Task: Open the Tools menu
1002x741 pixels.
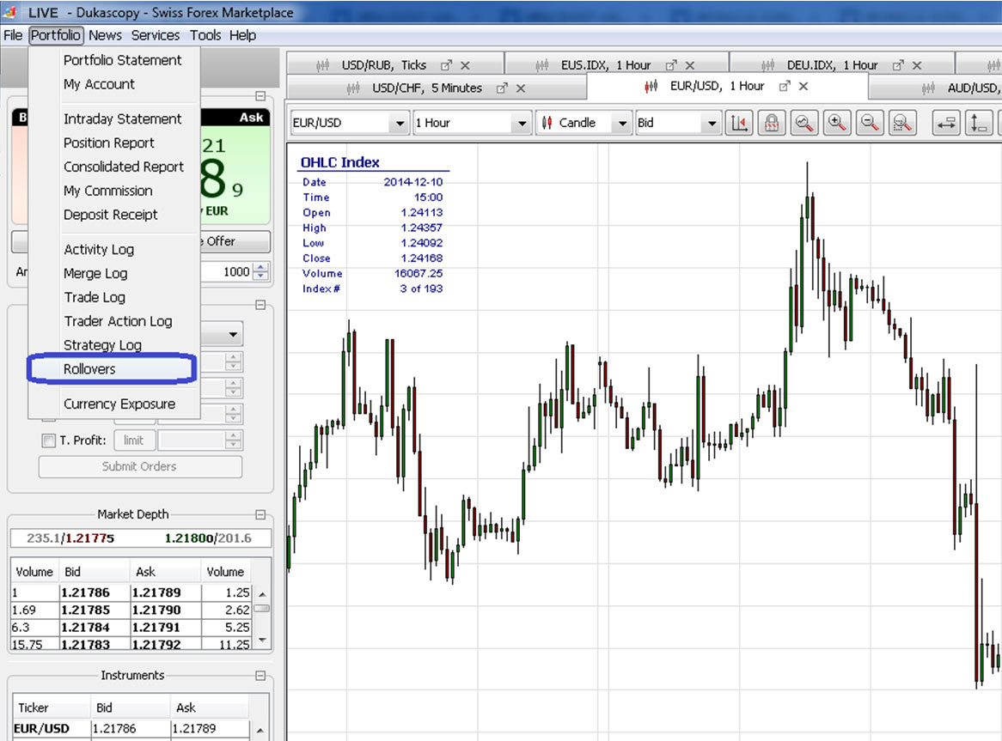Action: pos(205,35)
